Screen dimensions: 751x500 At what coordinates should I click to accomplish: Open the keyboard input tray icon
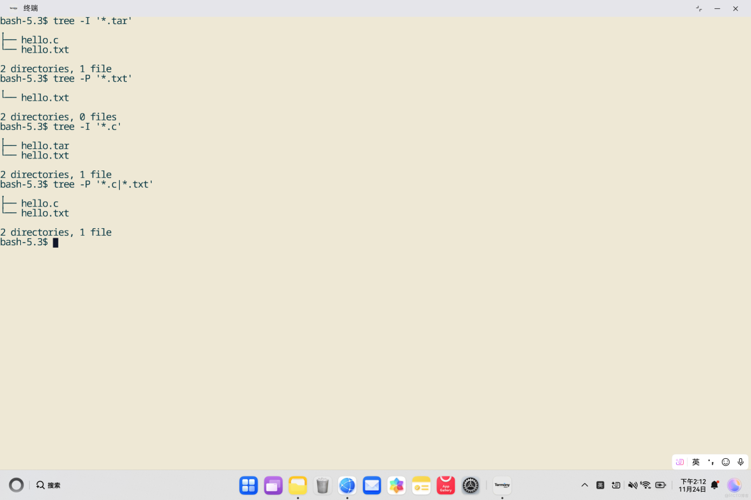pos(616,485)
